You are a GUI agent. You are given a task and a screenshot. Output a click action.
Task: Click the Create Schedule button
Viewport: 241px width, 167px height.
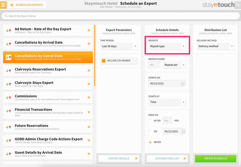pos(216,159)
